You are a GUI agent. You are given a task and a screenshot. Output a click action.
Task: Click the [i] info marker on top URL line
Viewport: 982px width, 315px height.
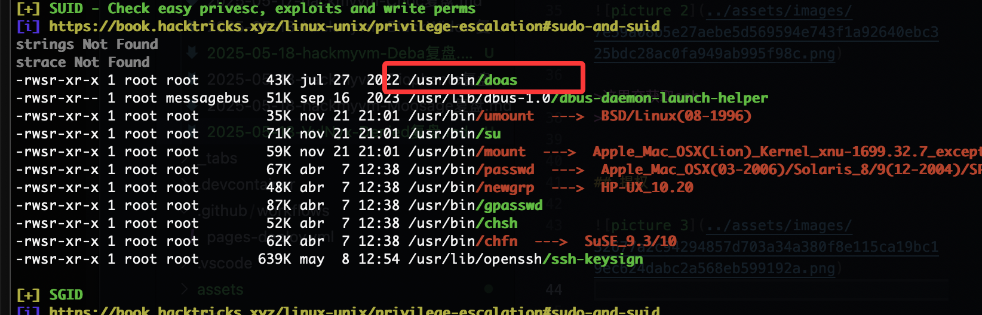[x=28, y=26]
